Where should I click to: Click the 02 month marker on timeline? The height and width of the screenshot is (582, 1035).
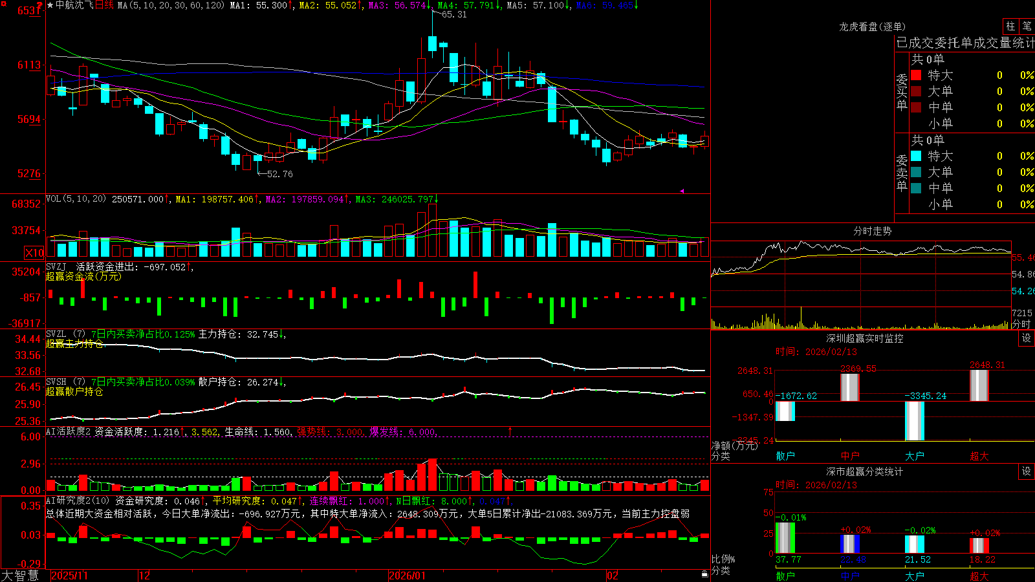point(613,576)
